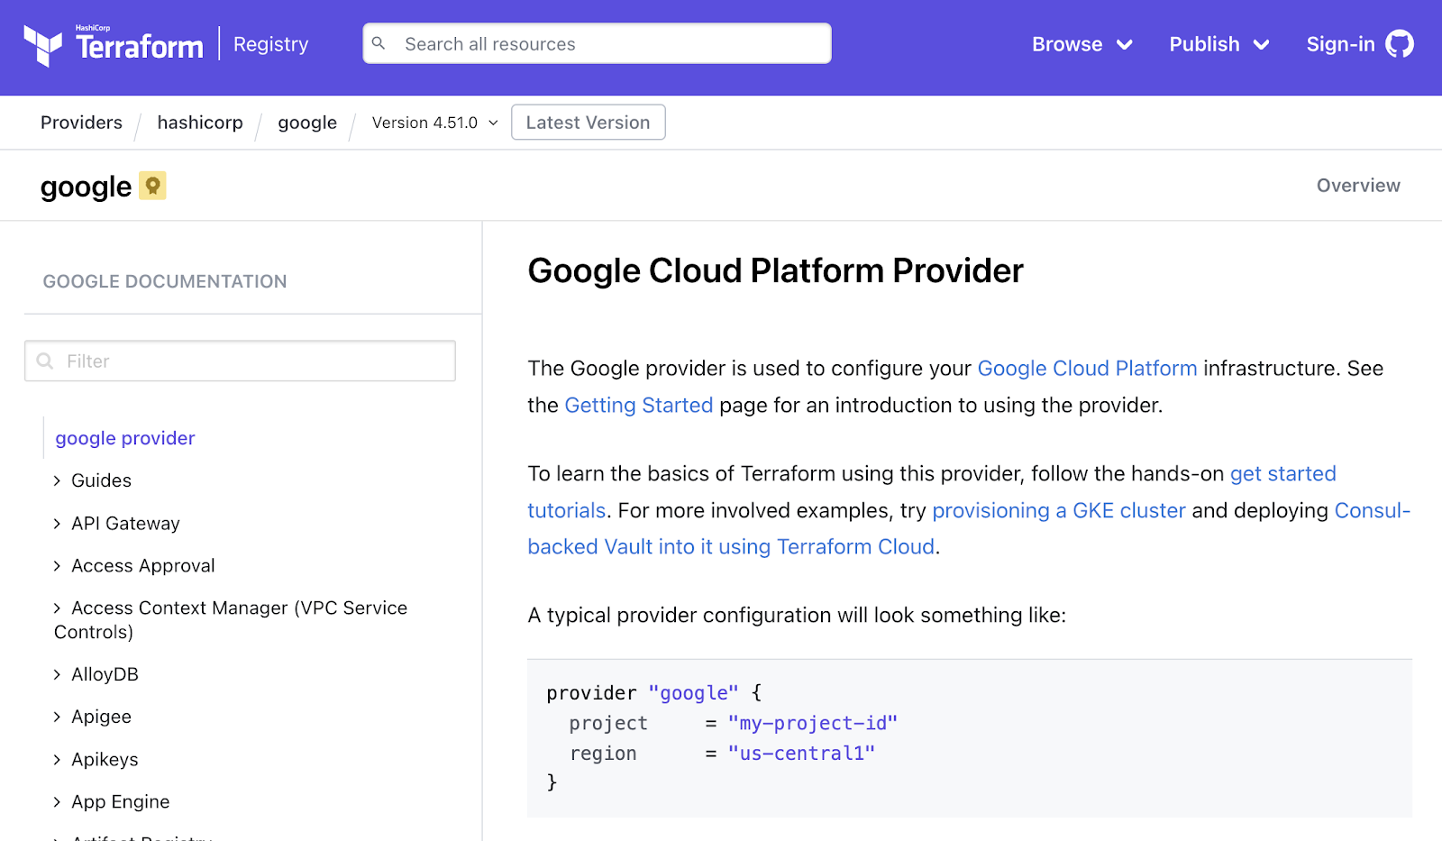Open the google provider sidebar item
Screen dimensions: 1442x841
click(125, 438)
